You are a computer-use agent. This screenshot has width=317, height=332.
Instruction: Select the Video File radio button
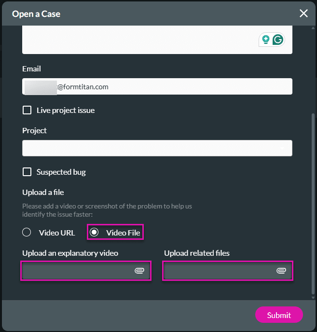click(95, 233)
